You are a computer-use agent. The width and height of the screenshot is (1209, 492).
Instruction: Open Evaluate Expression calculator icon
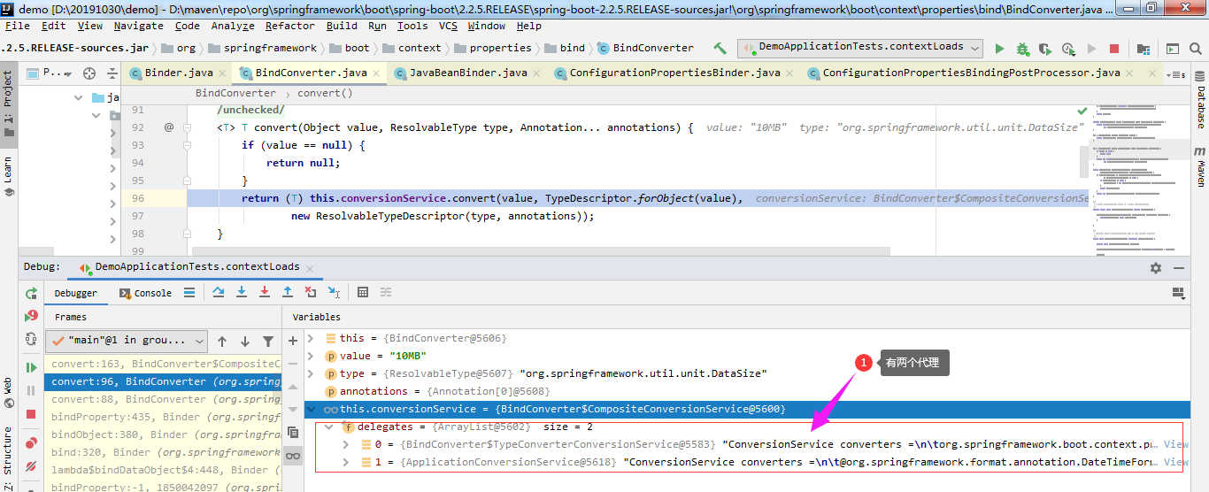tap(363, 292)
